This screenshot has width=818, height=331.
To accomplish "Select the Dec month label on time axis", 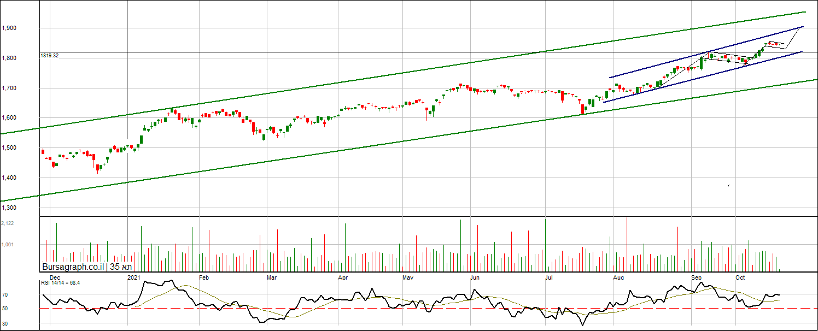I will pos(55,277).
